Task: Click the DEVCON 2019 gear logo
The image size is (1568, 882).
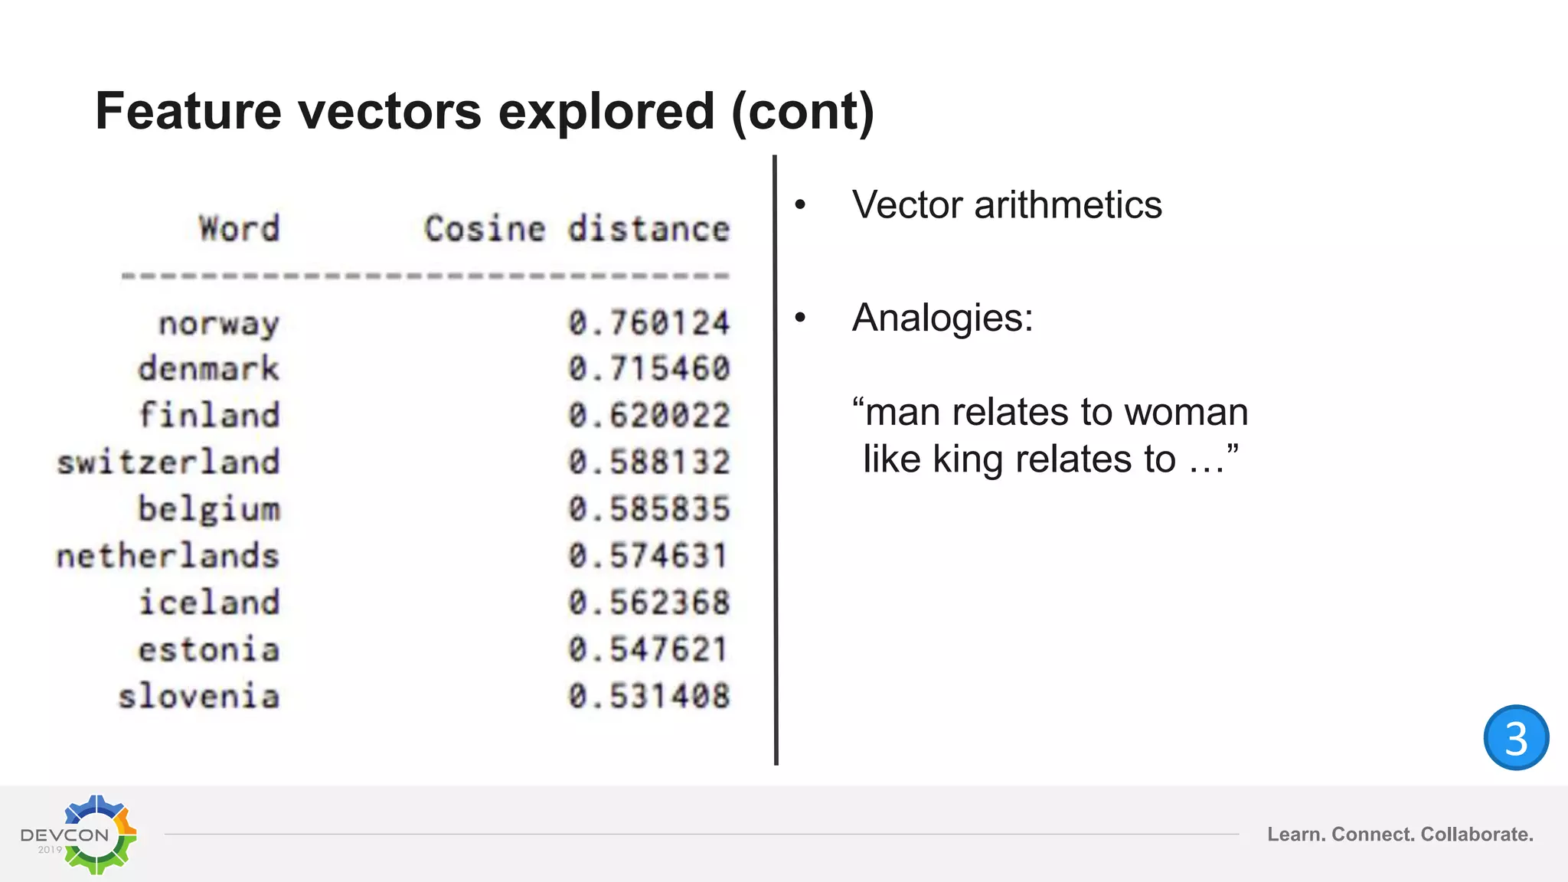Action: point(79,835)
